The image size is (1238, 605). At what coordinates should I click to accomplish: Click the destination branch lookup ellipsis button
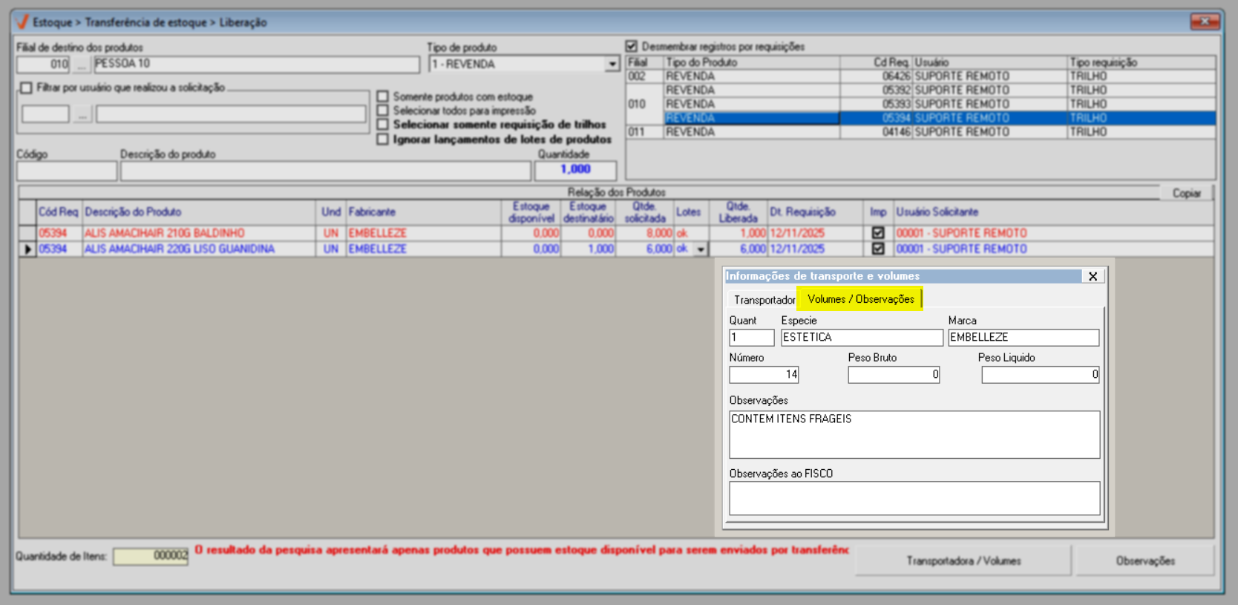point(82,65)
